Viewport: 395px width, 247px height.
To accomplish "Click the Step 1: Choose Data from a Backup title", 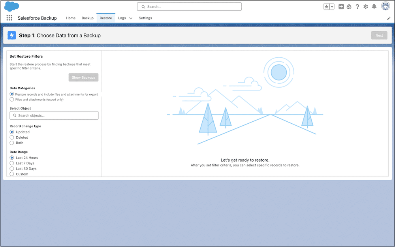I will click(x=60, y=36).
